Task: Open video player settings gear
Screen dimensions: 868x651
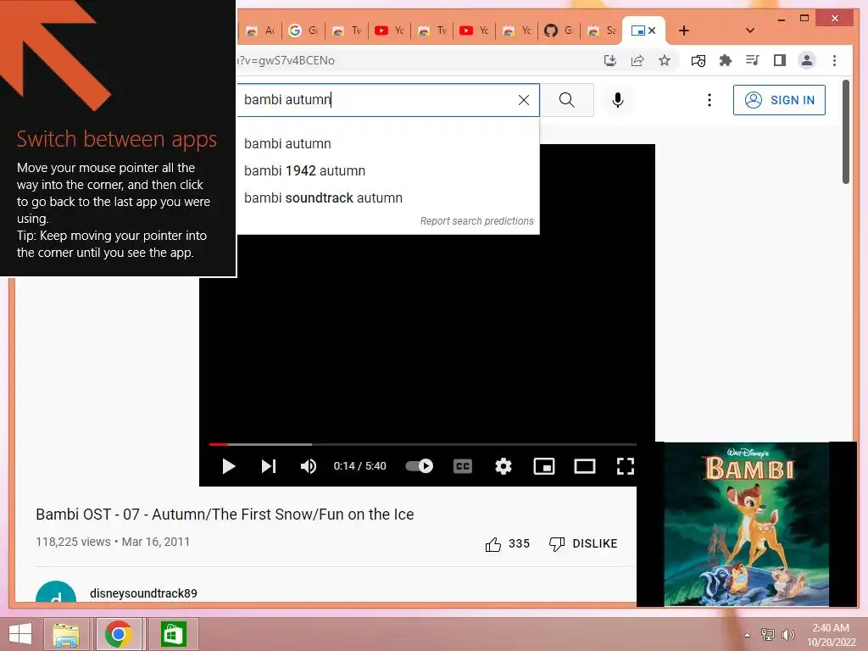Action: pos(504,466)
